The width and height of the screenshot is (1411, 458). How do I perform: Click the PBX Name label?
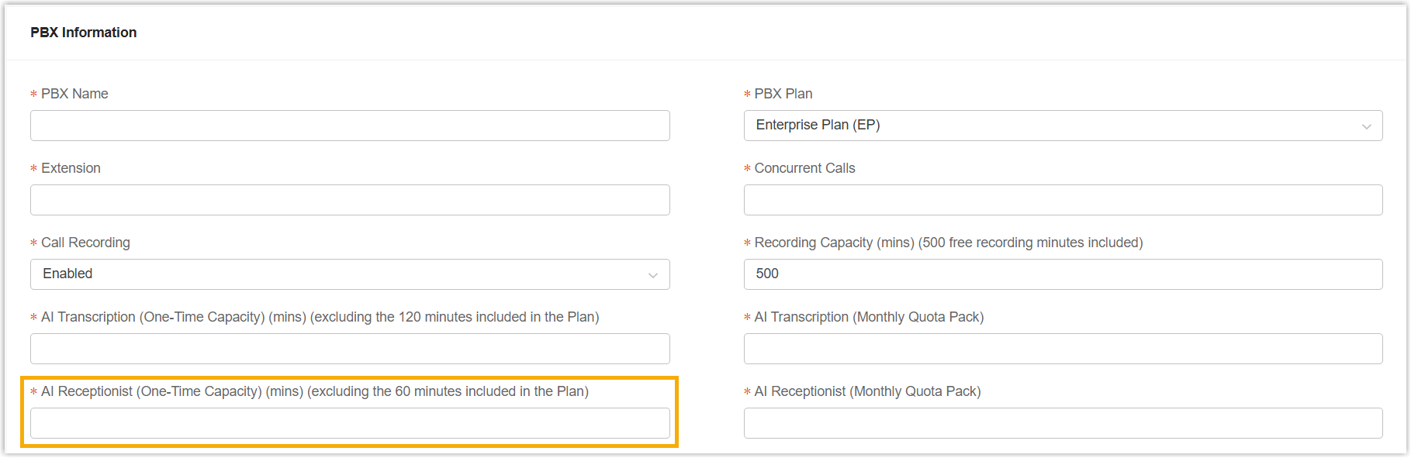click(74, 94)
